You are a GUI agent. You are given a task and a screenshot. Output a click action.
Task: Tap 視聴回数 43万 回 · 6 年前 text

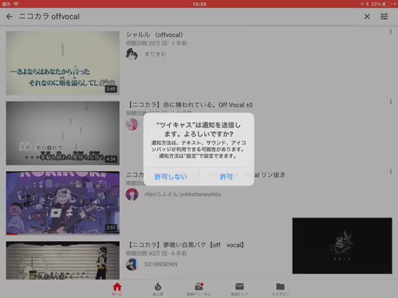[156, 253]
